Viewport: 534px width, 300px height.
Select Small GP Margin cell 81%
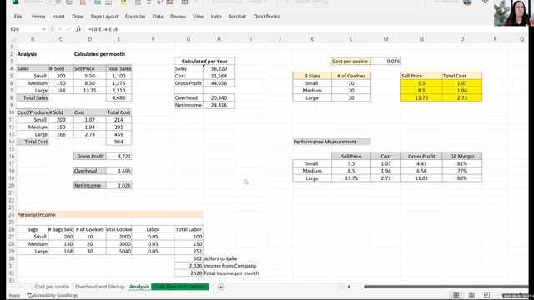click(x=461, y=163)
